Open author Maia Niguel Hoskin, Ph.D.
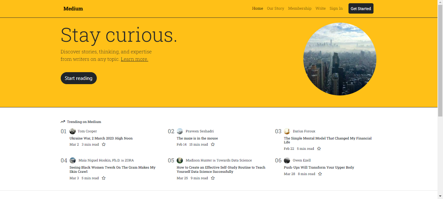 click(99, 160)
